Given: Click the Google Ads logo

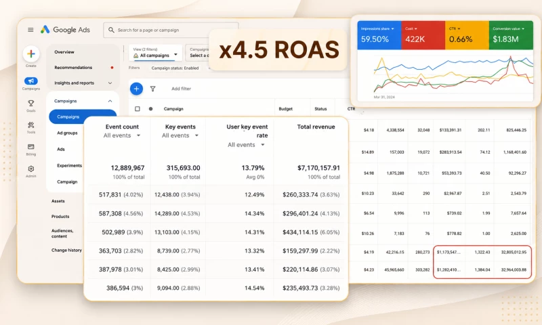Looking at the screenshot, I should 65,30.
